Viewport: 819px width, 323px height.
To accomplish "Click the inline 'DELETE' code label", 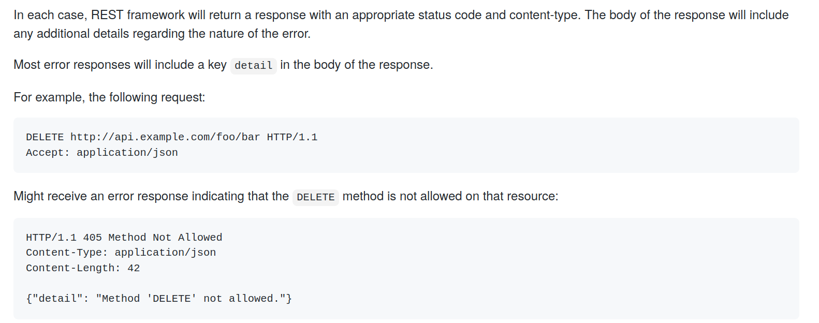I will 316,197.
